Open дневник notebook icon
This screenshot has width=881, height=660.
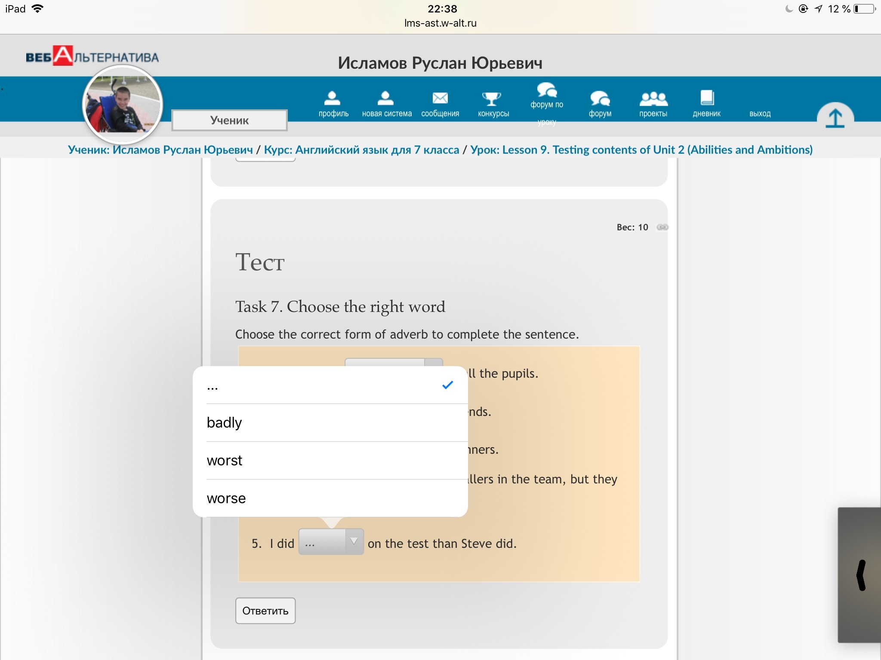pos(707,98)
